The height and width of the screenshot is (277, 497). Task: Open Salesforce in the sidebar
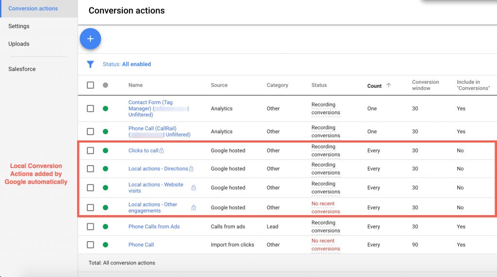coord(22,69)
